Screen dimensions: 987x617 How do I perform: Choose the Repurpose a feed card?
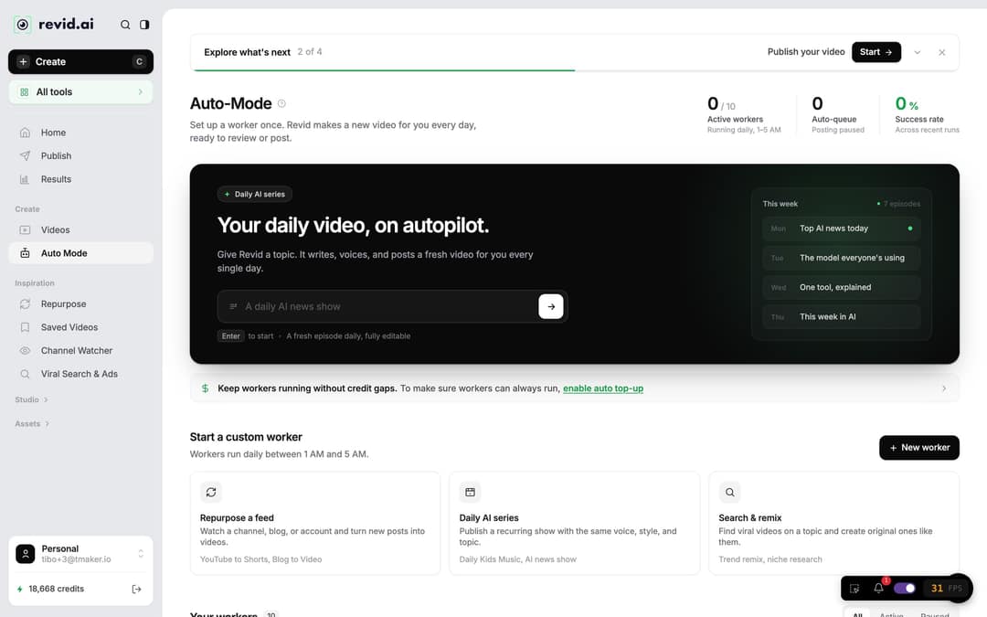coord(314,523)
